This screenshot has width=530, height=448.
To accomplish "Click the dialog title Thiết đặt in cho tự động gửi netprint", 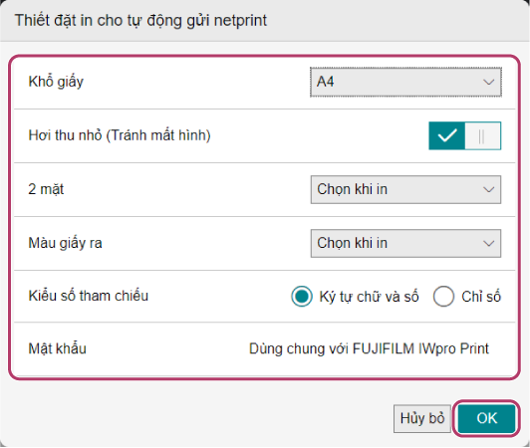I will tap(140, 20).
